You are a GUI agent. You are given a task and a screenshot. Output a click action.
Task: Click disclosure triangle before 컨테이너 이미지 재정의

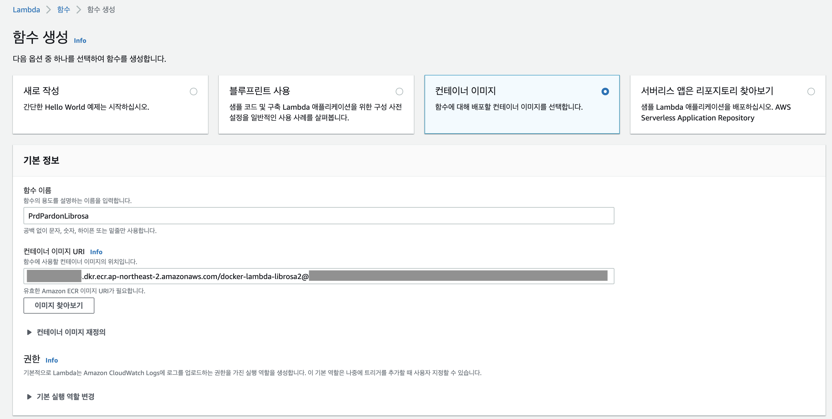click(29, 332)
